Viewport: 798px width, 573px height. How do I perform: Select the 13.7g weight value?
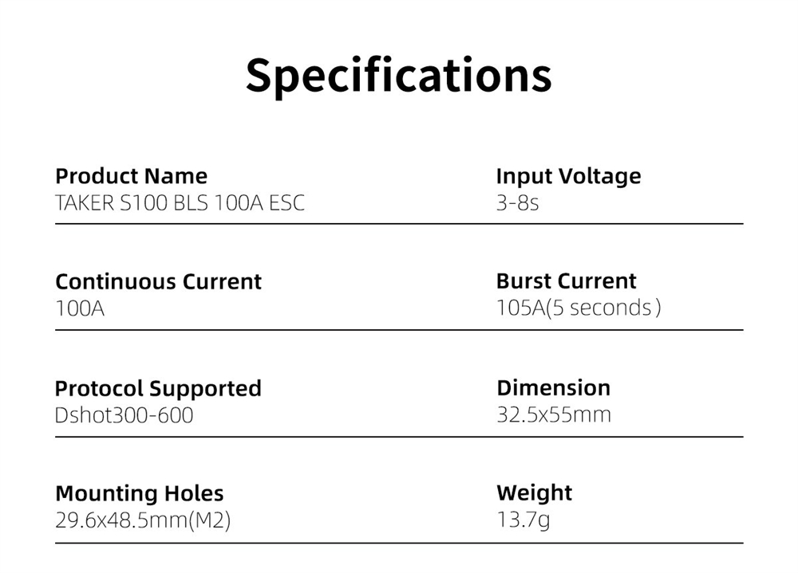click(523, 520)
